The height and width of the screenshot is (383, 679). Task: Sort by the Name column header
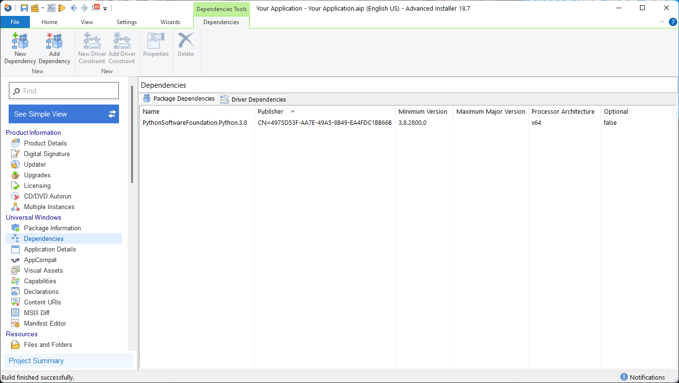click(197, 112)
